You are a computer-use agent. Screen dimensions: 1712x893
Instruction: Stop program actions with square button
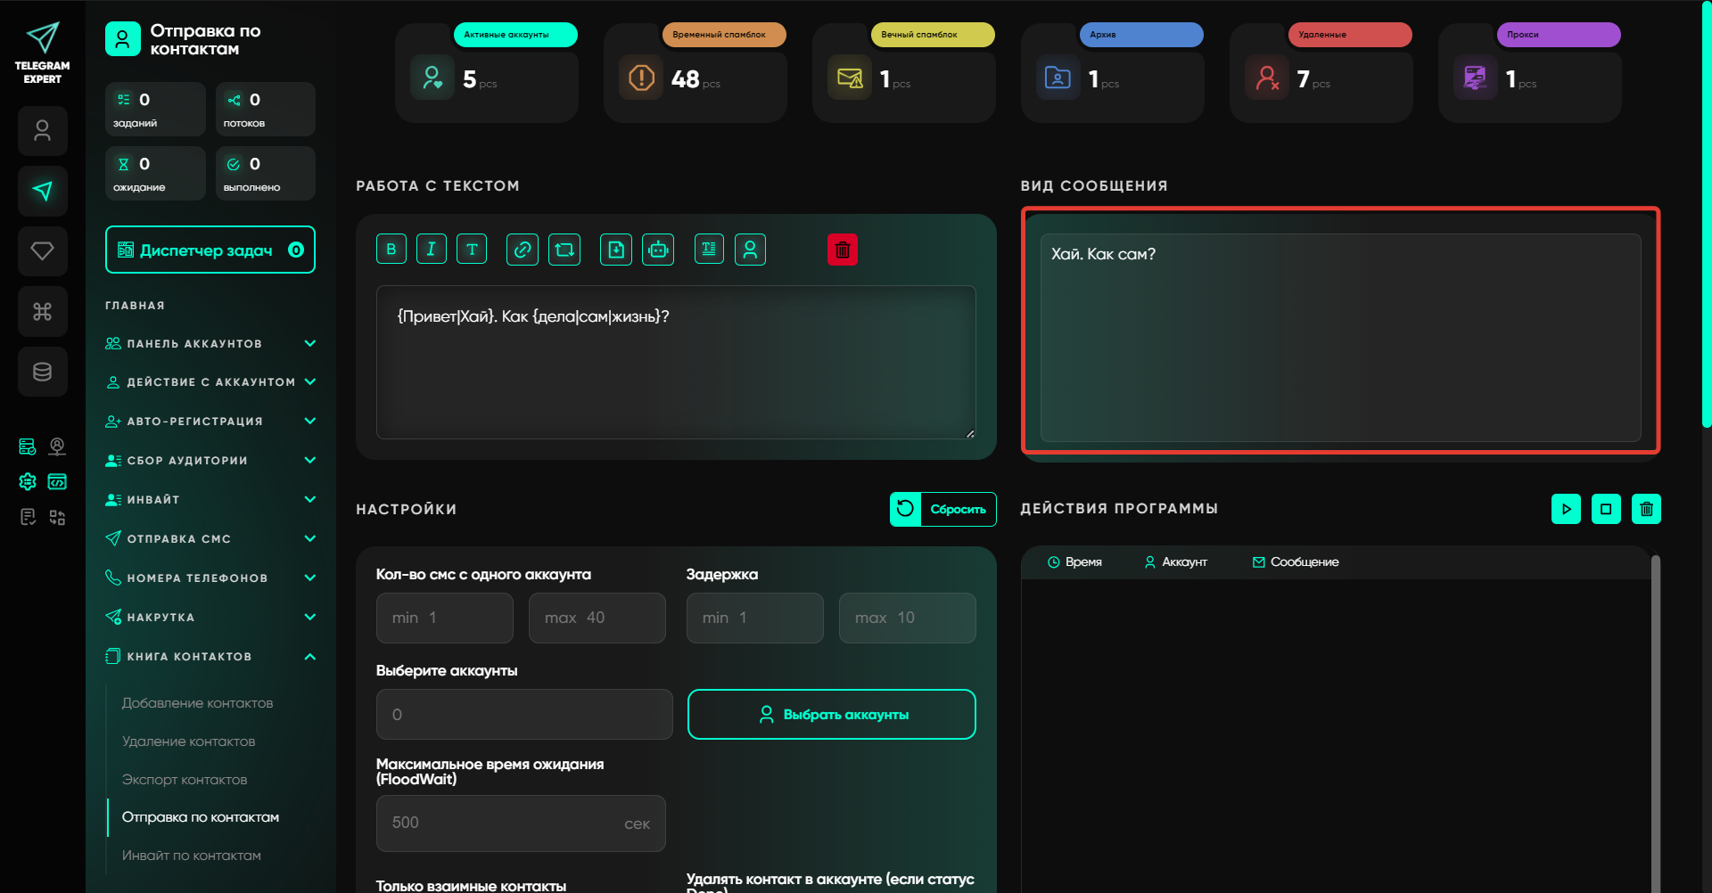point(1605,509)
